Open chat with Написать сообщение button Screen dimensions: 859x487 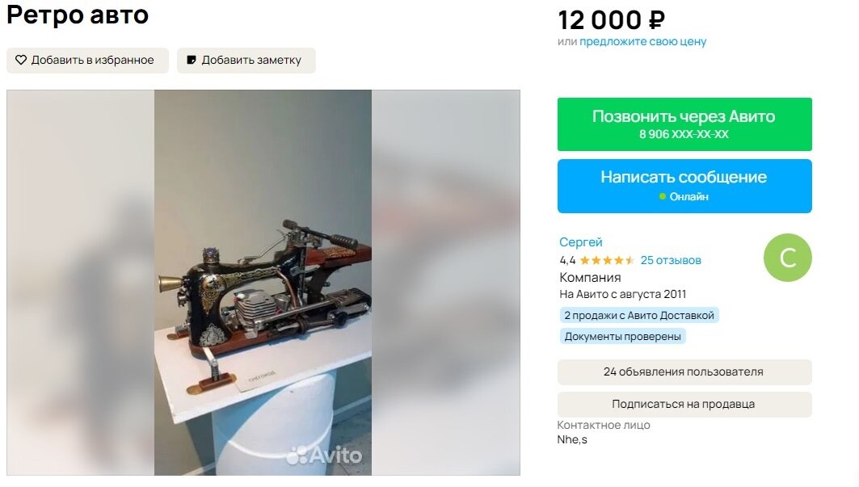(x=684, y=187)
